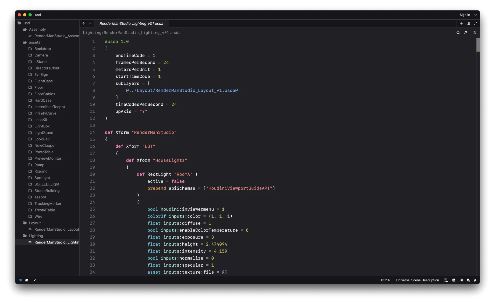Click cursor position 65:14 in status bar
This screenshot has width=495, height=304.
coord(385,280)
